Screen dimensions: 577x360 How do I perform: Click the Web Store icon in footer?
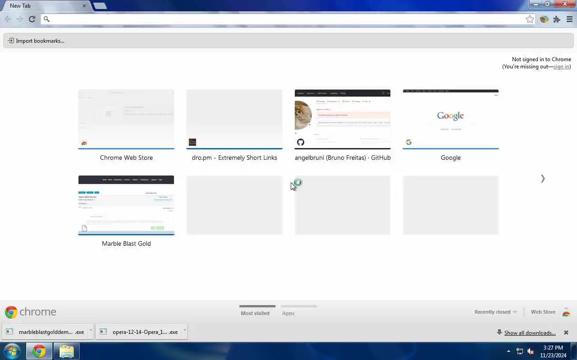(x=566, y=312)
